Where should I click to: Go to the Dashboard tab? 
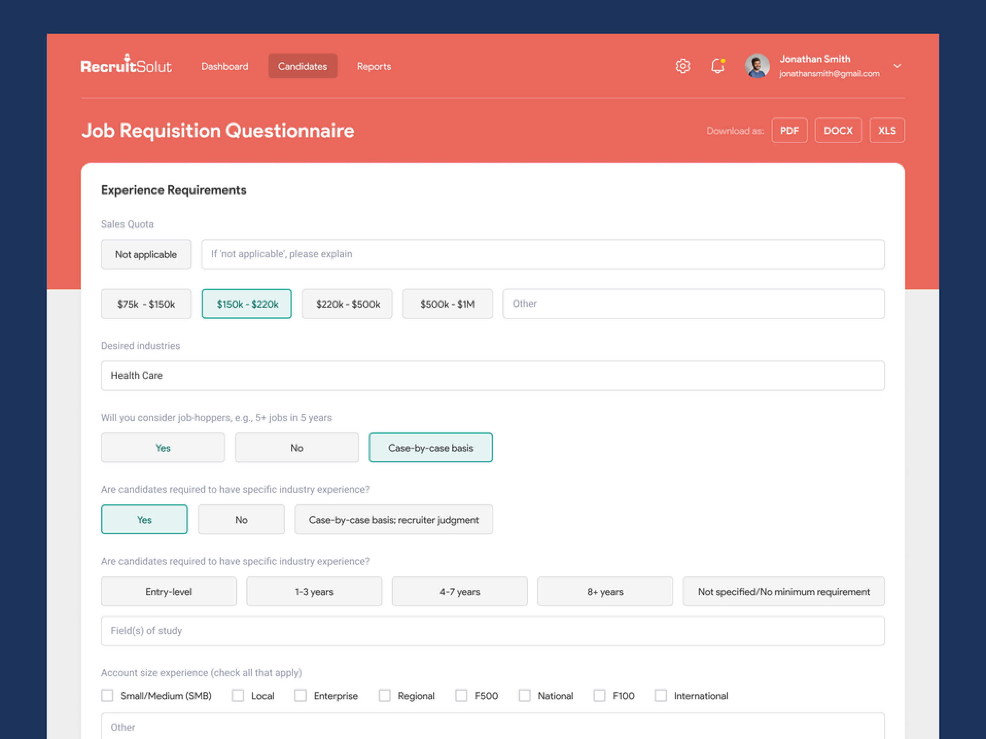pyautogui.click(x=225, y=67)
